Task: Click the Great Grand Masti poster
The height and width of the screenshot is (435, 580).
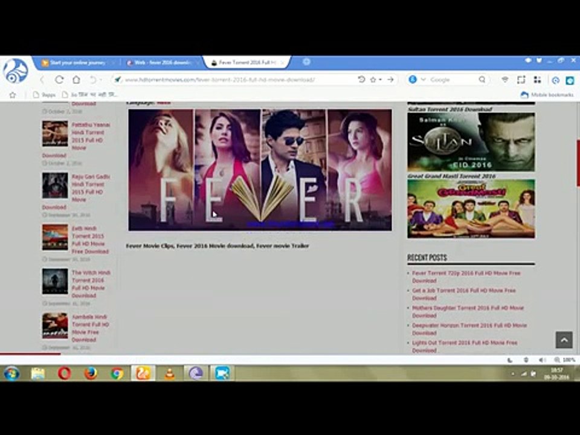Action: 471,208
